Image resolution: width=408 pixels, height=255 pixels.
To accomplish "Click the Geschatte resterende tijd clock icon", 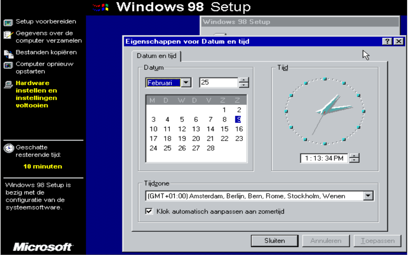I will click(x=9, y=148).
